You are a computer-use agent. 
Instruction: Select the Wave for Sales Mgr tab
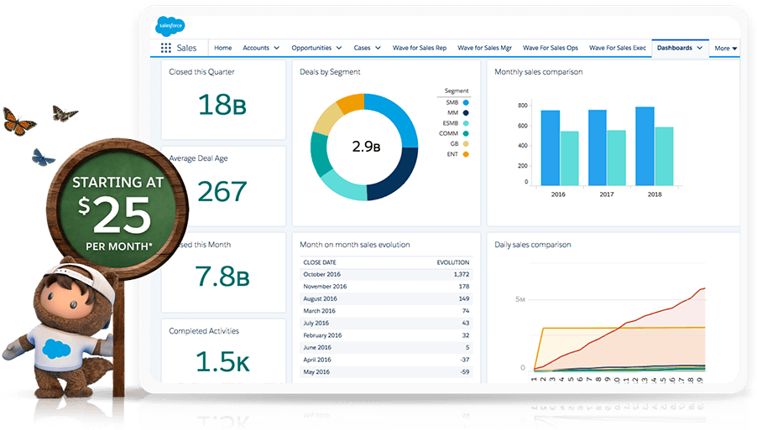tap(485, 48)
